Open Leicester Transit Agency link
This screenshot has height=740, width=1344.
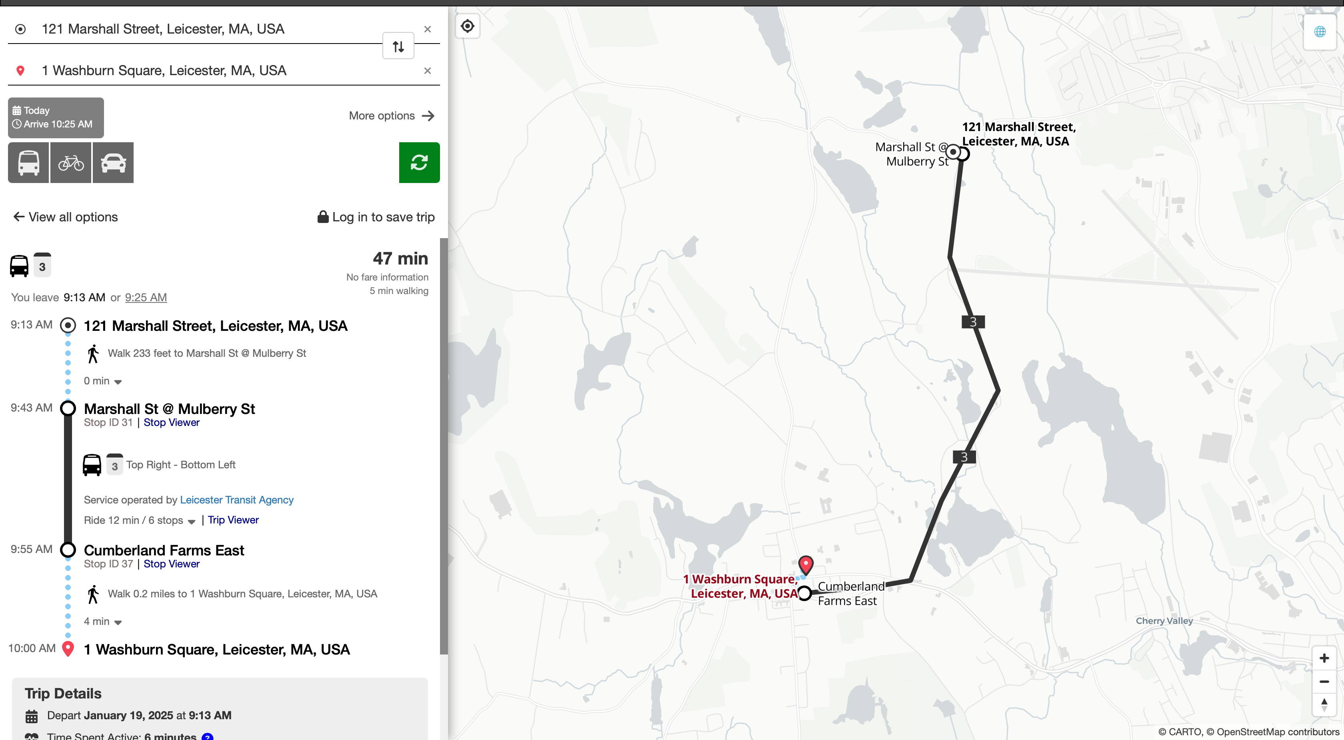(236, 500)
